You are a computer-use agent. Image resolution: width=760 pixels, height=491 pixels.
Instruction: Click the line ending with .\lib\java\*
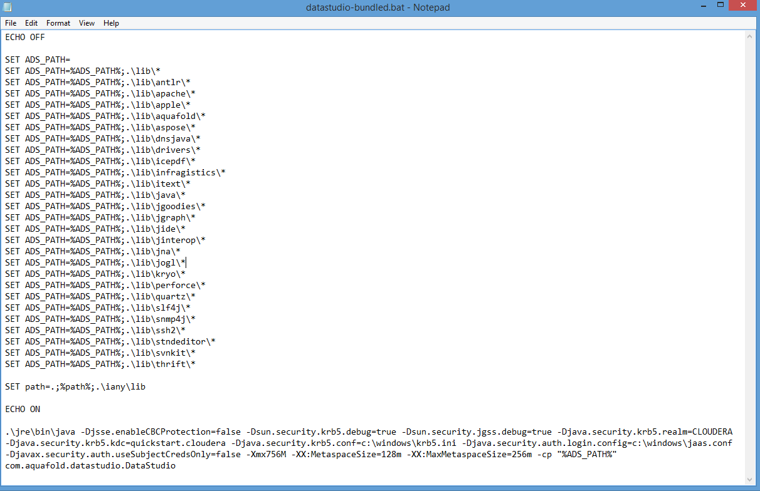(95, 195)
